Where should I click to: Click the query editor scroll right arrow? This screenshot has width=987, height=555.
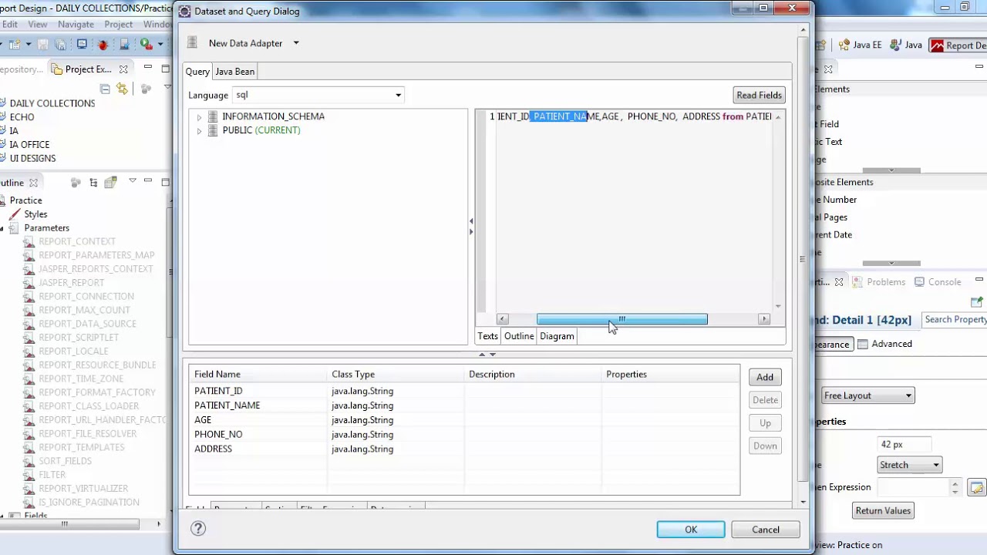pos(764,319)
